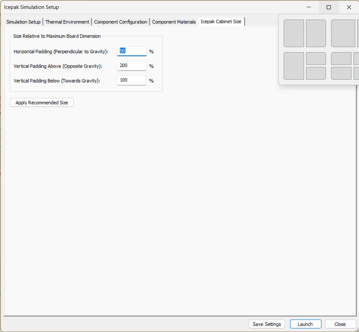Click the Vertical Padding Above input field
359x332 pixels.
click(132, 66)
